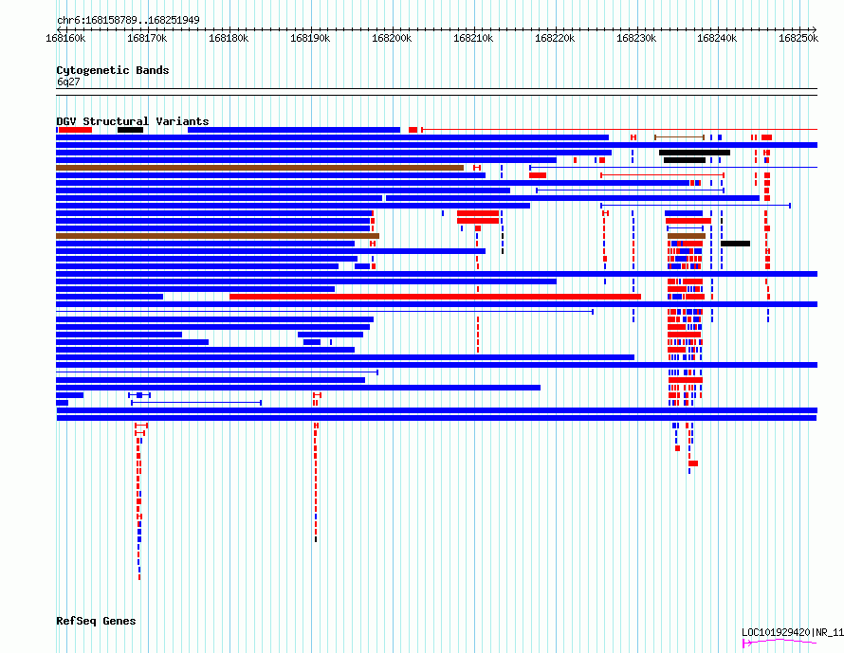Open the Cytogenetic Bands track title
Viewport: 844px width, 653px height.
click(x=113, y=70)
